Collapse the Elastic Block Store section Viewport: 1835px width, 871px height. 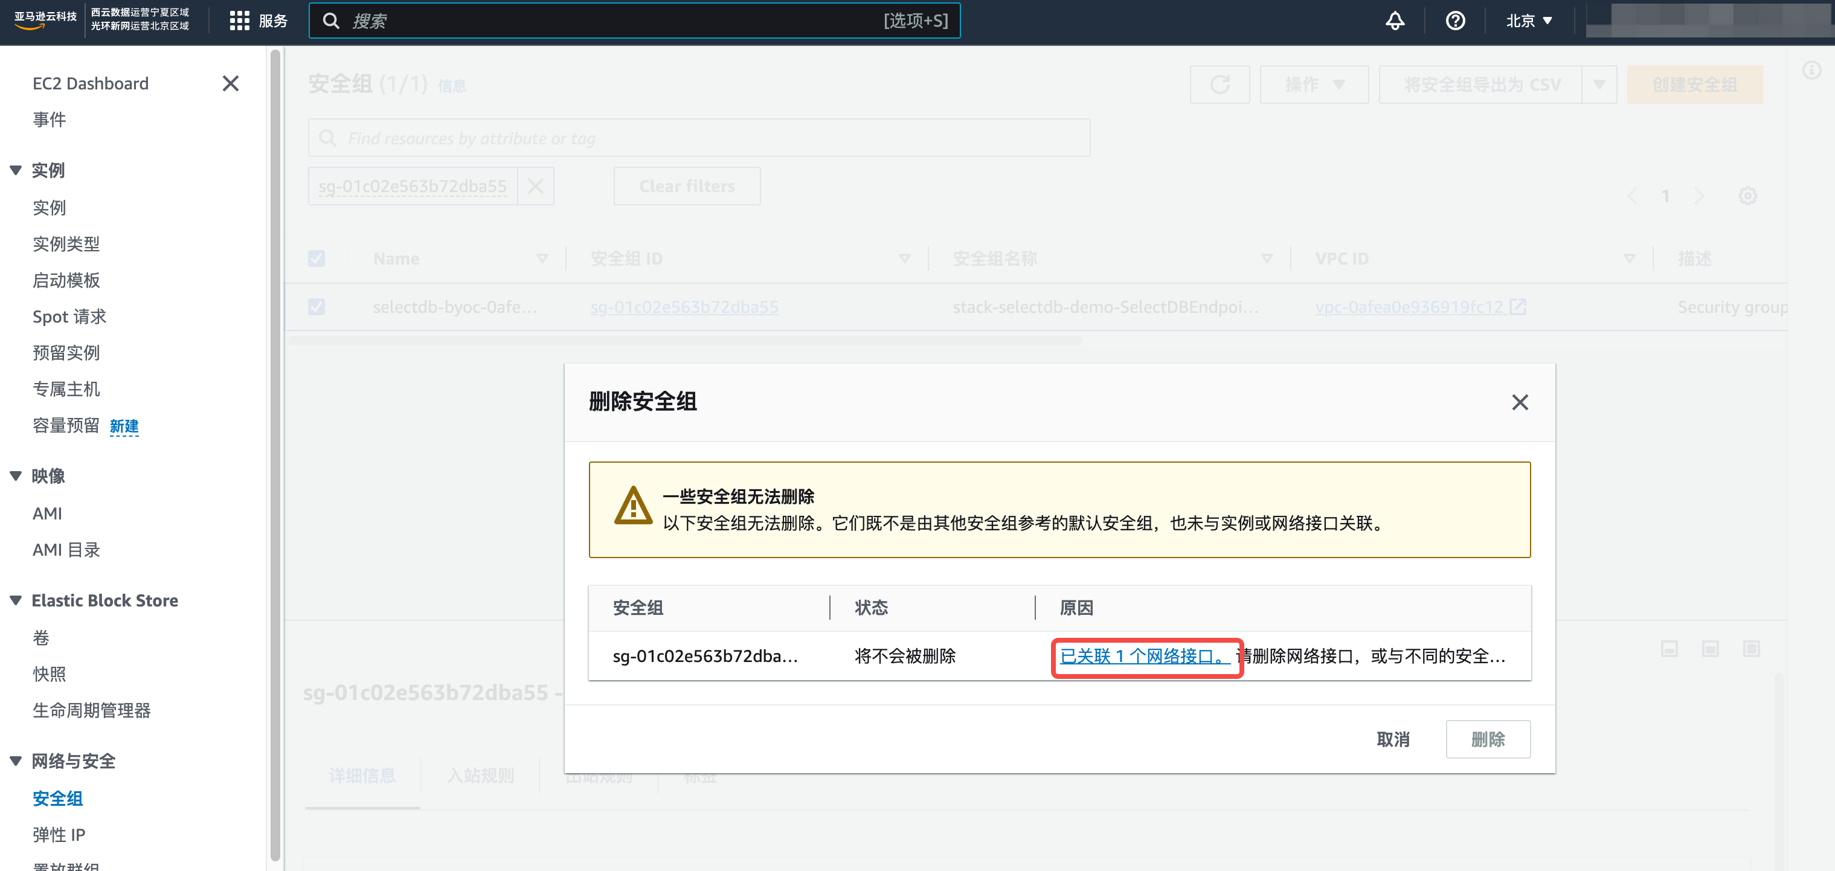click(16, 600)
